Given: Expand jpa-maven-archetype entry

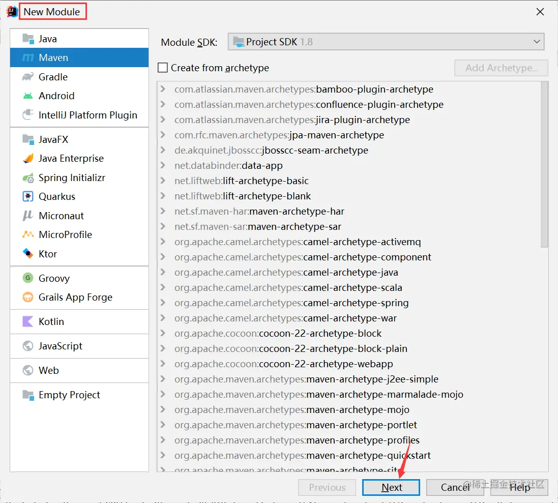Looking at the screenshot, I should [163, 134].
